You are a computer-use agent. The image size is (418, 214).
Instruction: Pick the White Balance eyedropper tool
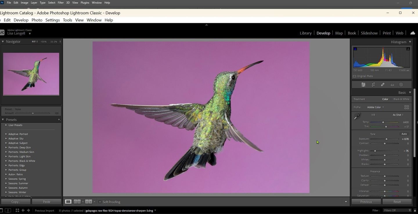357,117
